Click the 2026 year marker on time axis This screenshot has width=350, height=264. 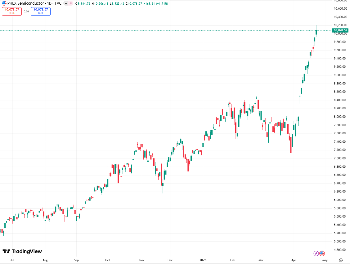coord(203,260)
